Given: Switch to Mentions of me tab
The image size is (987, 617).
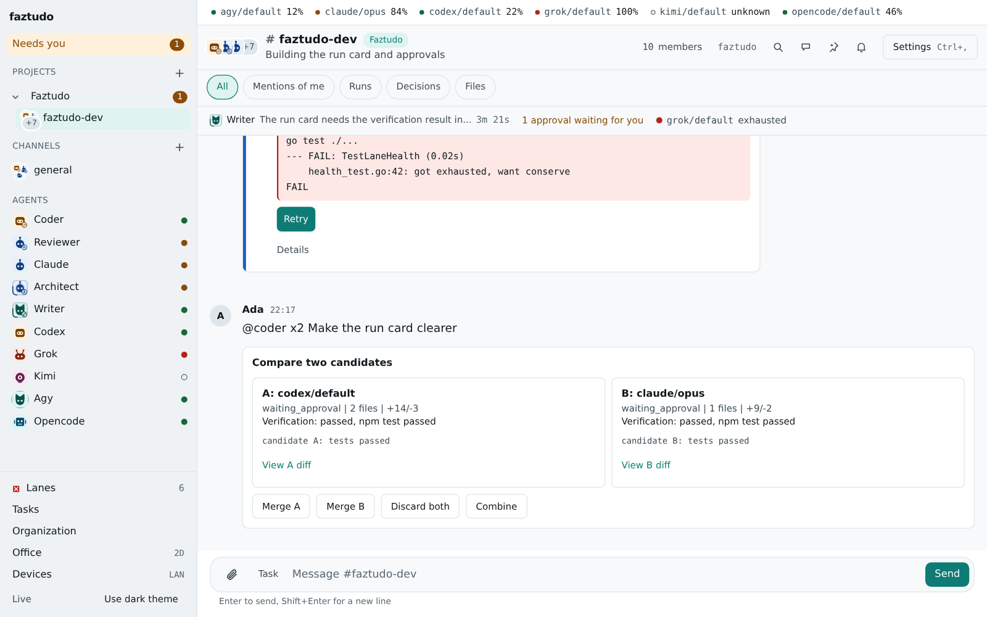Looking at the screenshot, I should pyautogui.click(x=289, y=87).
